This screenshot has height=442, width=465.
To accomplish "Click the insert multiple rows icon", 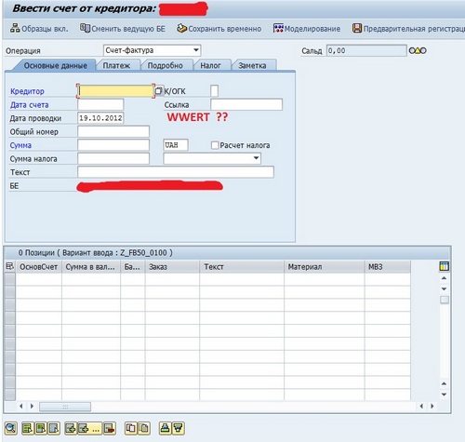I will pos(88,428).
